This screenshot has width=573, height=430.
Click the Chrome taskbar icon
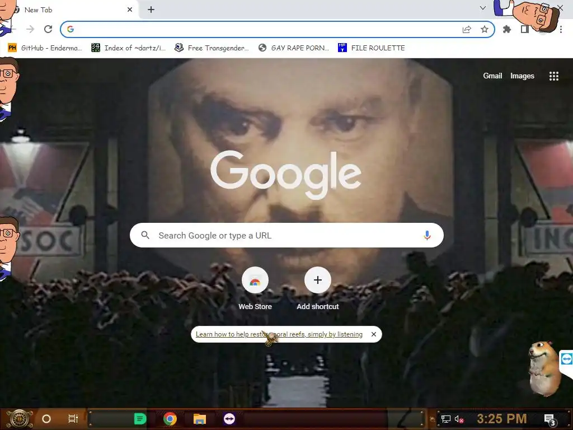point(170,419)
